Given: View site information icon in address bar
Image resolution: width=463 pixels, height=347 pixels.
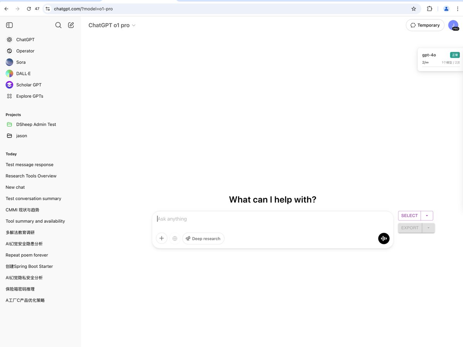Looking at the screenshot, I should [47, 8].
